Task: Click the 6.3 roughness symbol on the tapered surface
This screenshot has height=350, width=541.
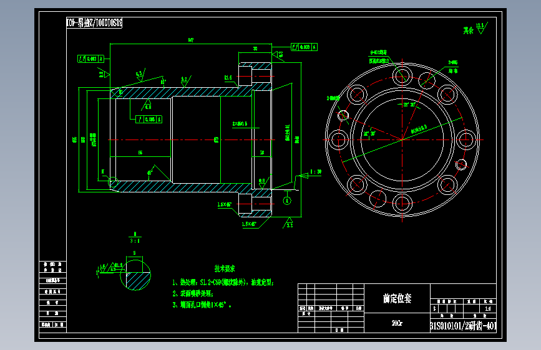Action: [140, 75]
